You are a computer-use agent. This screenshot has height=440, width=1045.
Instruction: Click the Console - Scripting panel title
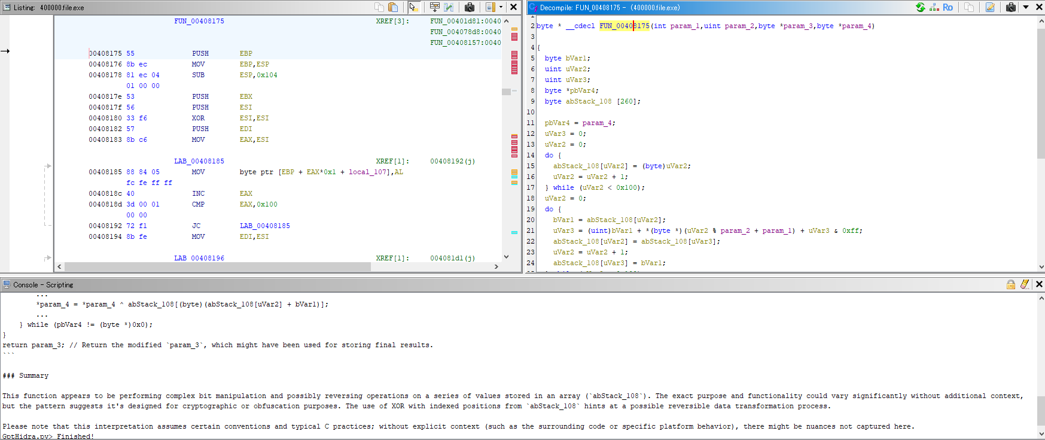[x=43, y=285]
